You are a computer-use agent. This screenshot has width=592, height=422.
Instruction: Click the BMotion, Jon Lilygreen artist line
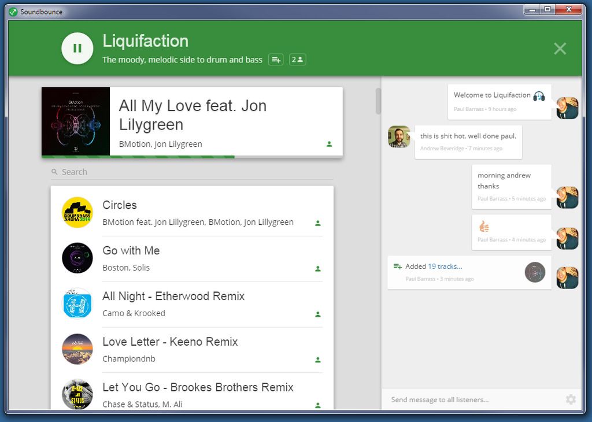[161, 144]
